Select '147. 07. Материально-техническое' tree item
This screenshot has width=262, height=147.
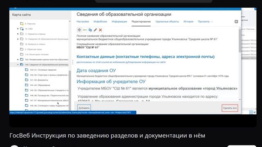49,100
